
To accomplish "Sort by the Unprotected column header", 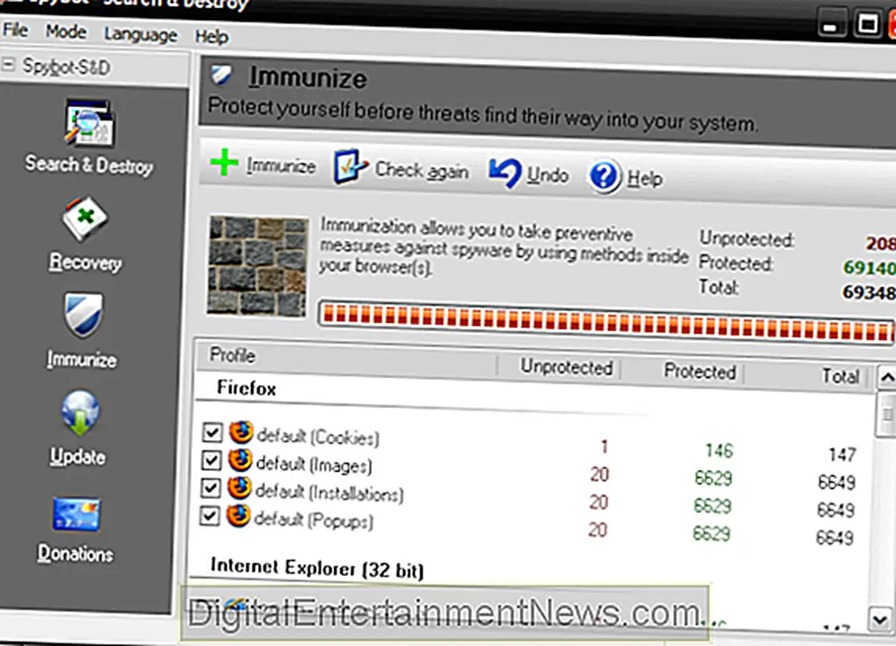I will click(x=565, y=368).
